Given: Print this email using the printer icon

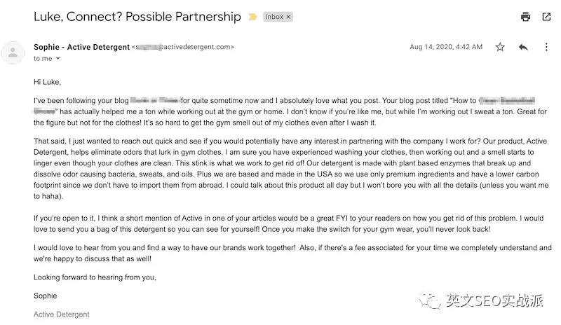Looking at the screenshot, I should [x=525, y=17].
